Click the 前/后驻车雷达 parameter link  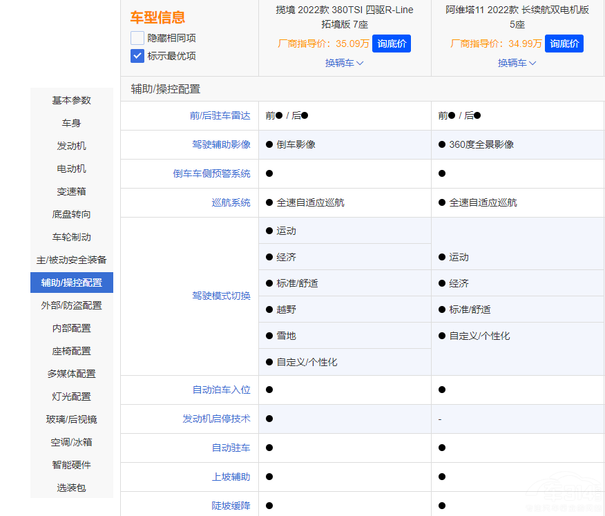click(x=220, y=115)
